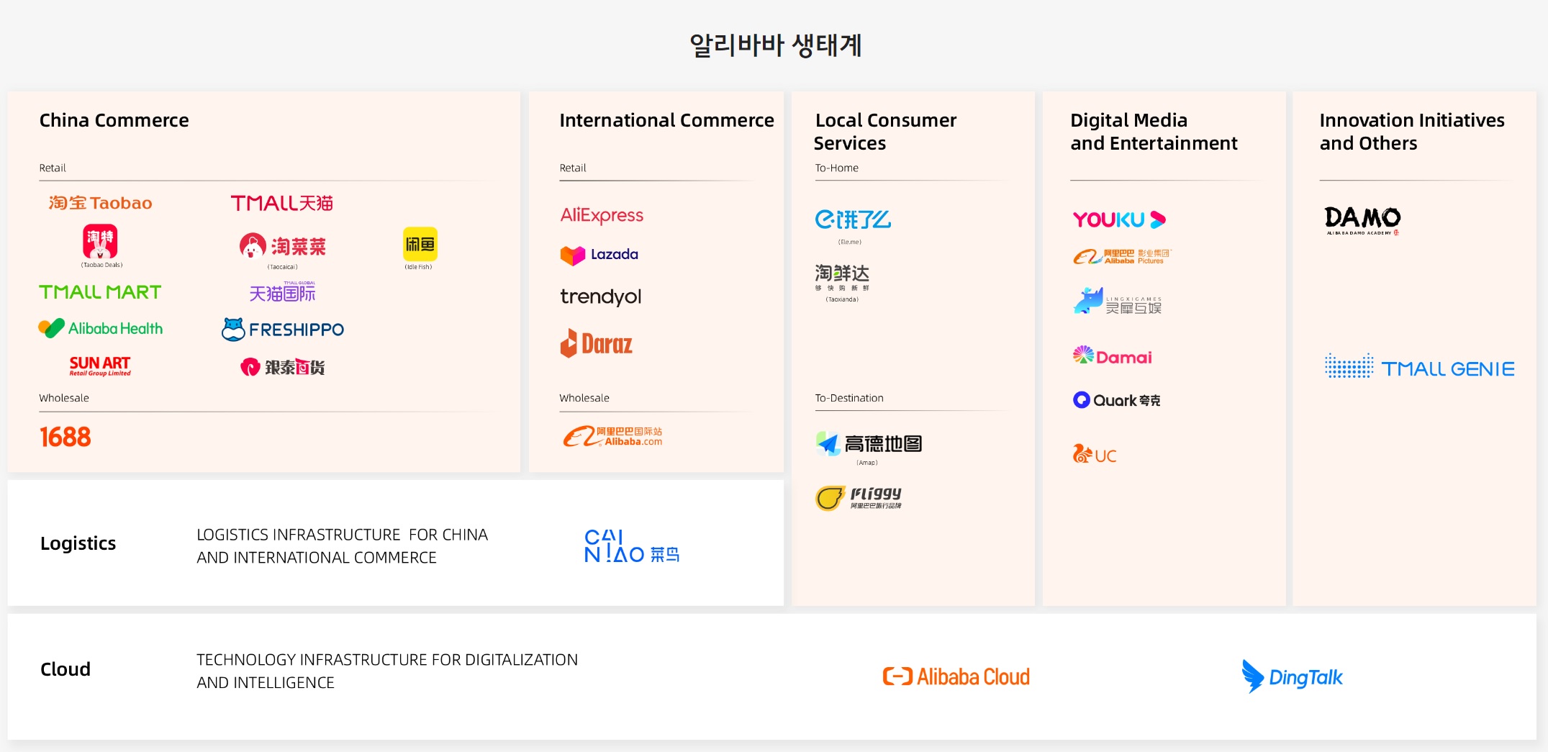Click the SUN ART Retail Group logo
Viewport: 1548px width, 752px height.
pyautogui.click(x=100, y=366)
